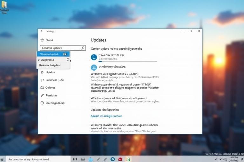The image size is (244, 162).
Task: Select the highlighted blue suggestion in search dropdown
Action: pyautogui.click(x=53, y=54)
